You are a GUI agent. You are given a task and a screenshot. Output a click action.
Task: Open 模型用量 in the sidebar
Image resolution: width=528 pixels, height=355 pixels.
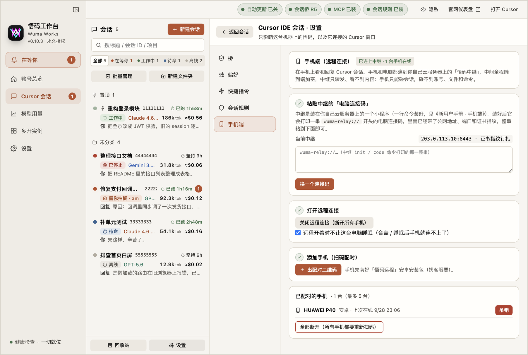point(43,114)
